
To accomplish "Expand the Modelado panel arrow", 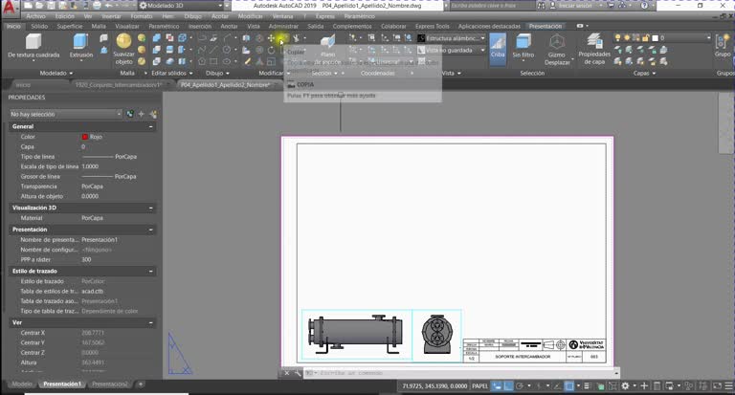I will tap(71, 73).
